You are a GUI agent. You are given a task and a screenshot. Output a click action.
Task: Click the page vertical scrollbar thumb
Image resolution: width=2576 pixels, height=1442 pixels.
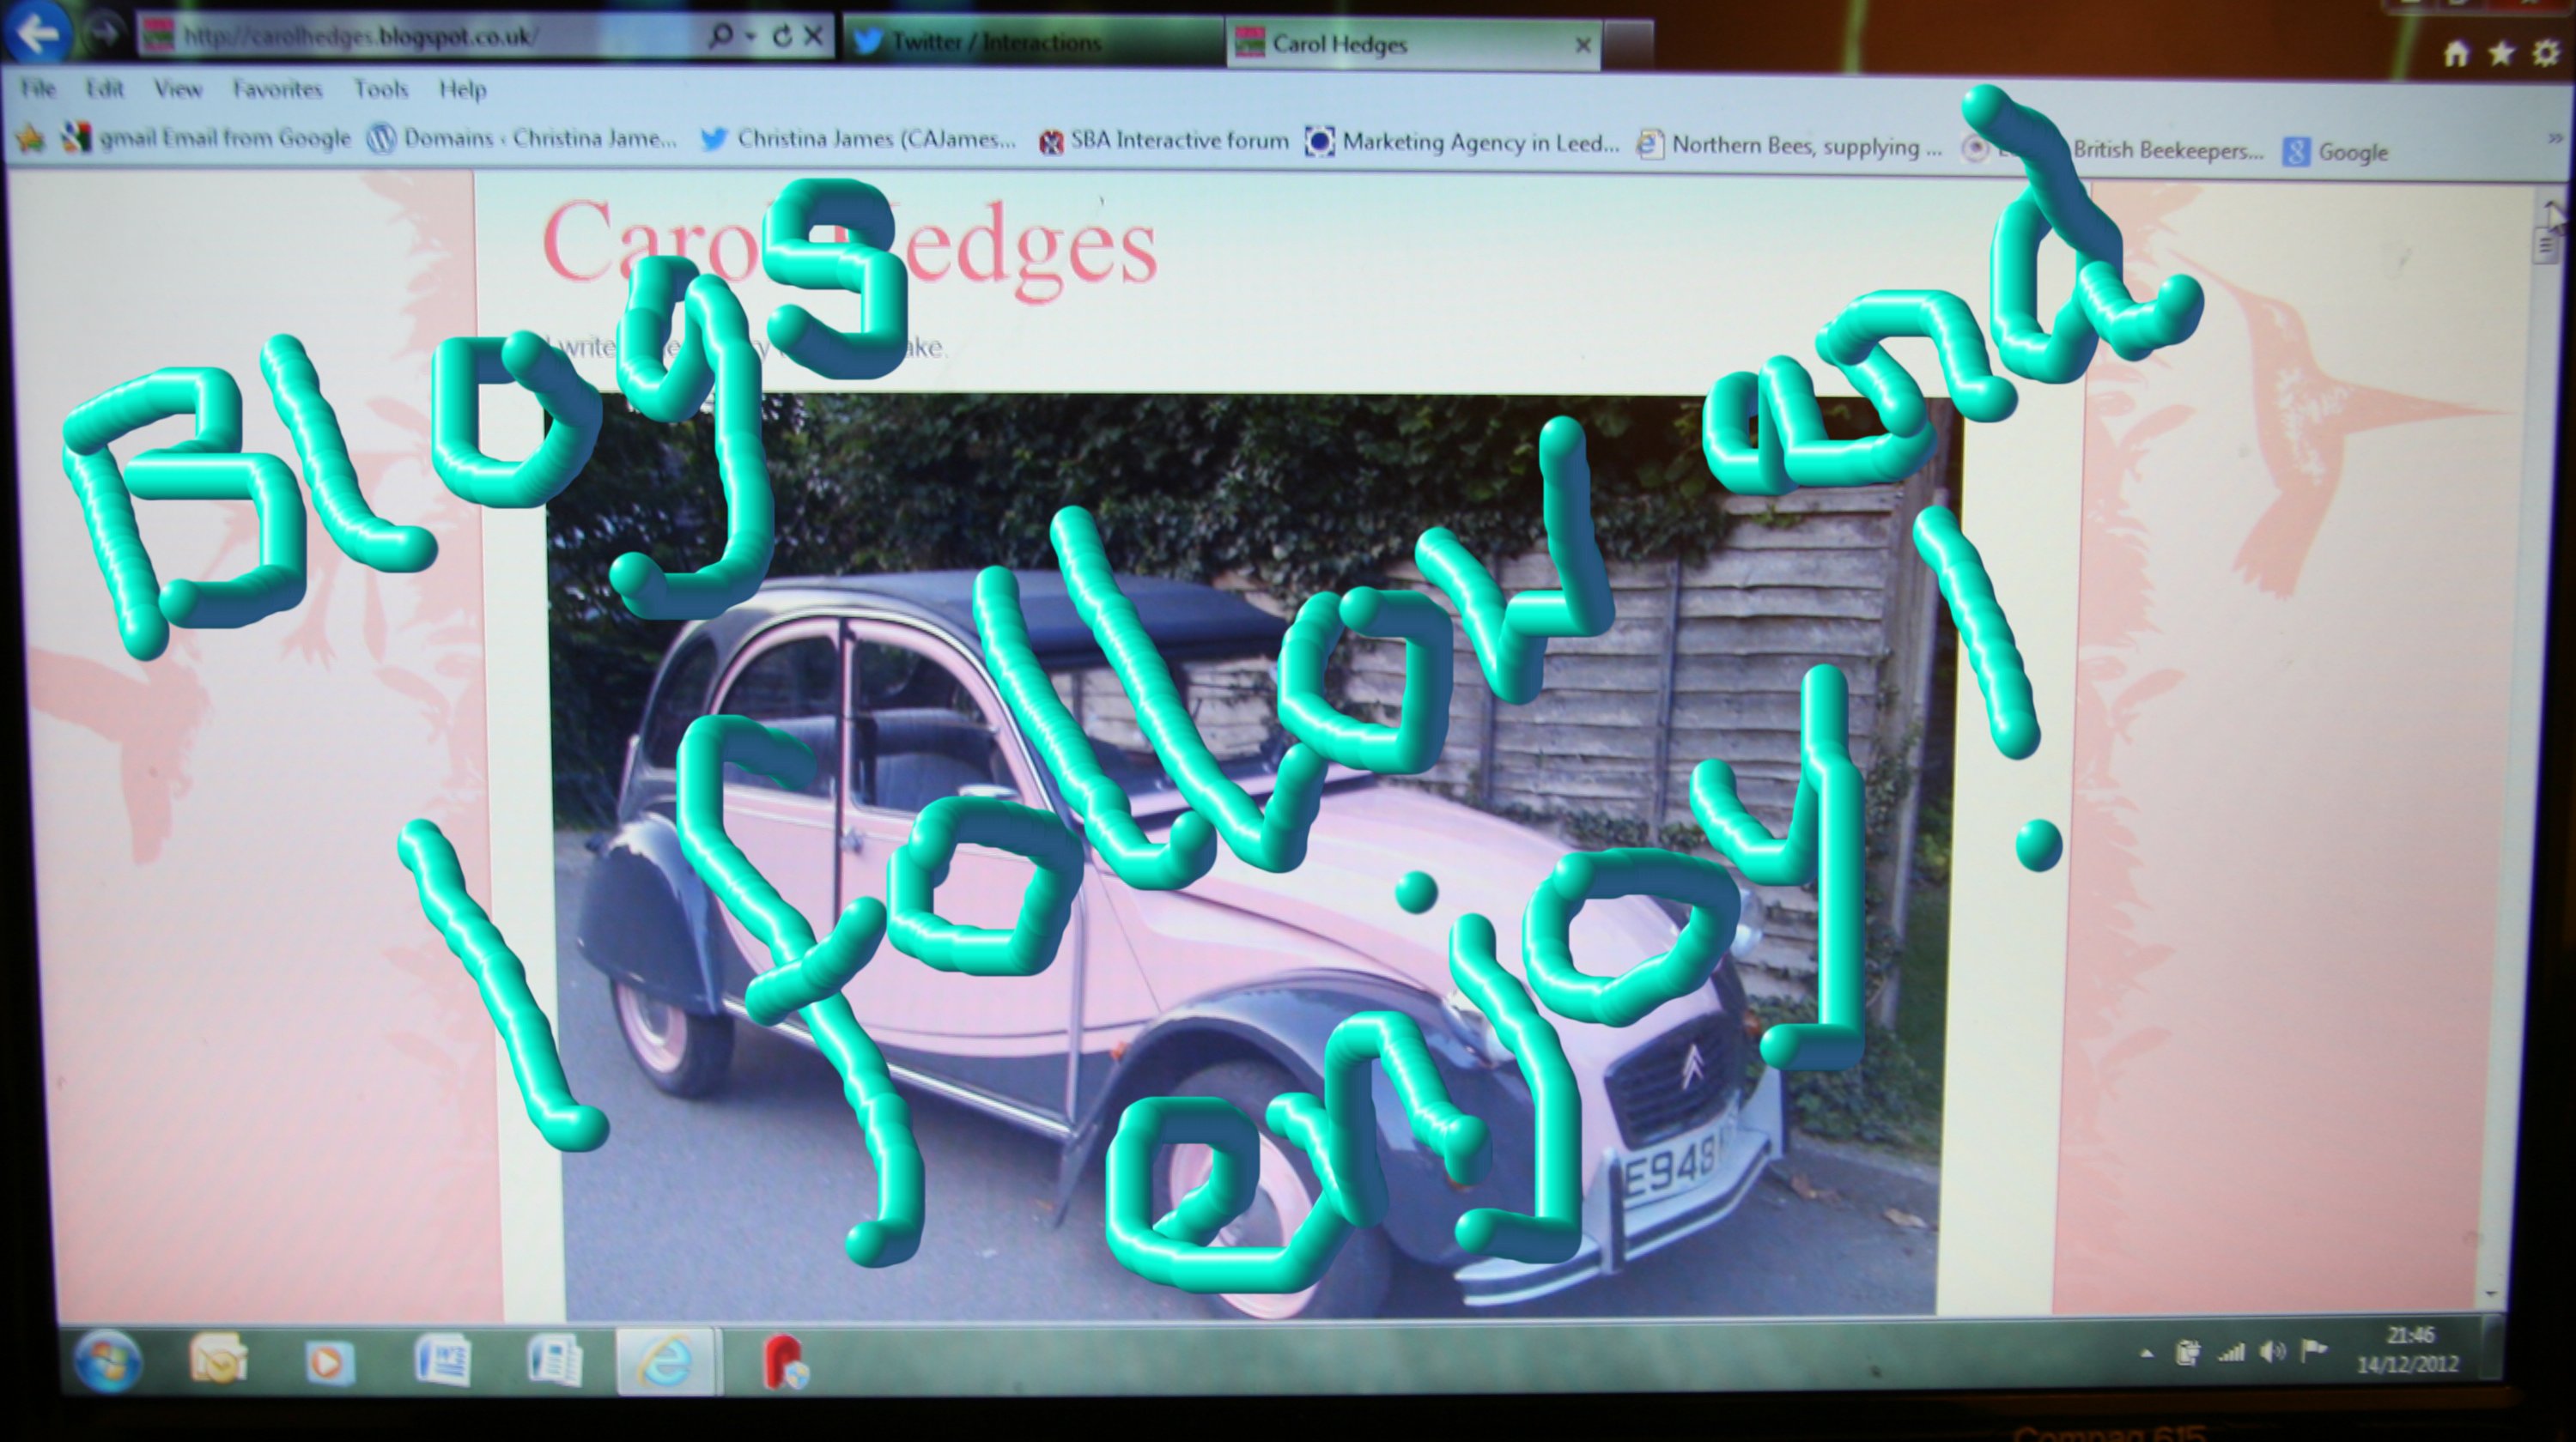click(x=2545, y=245)
